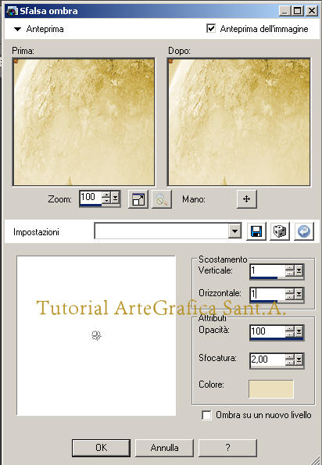Collapse the Anteprima preview section
This screenshot has width=322, height=465.
coord(17,29)
